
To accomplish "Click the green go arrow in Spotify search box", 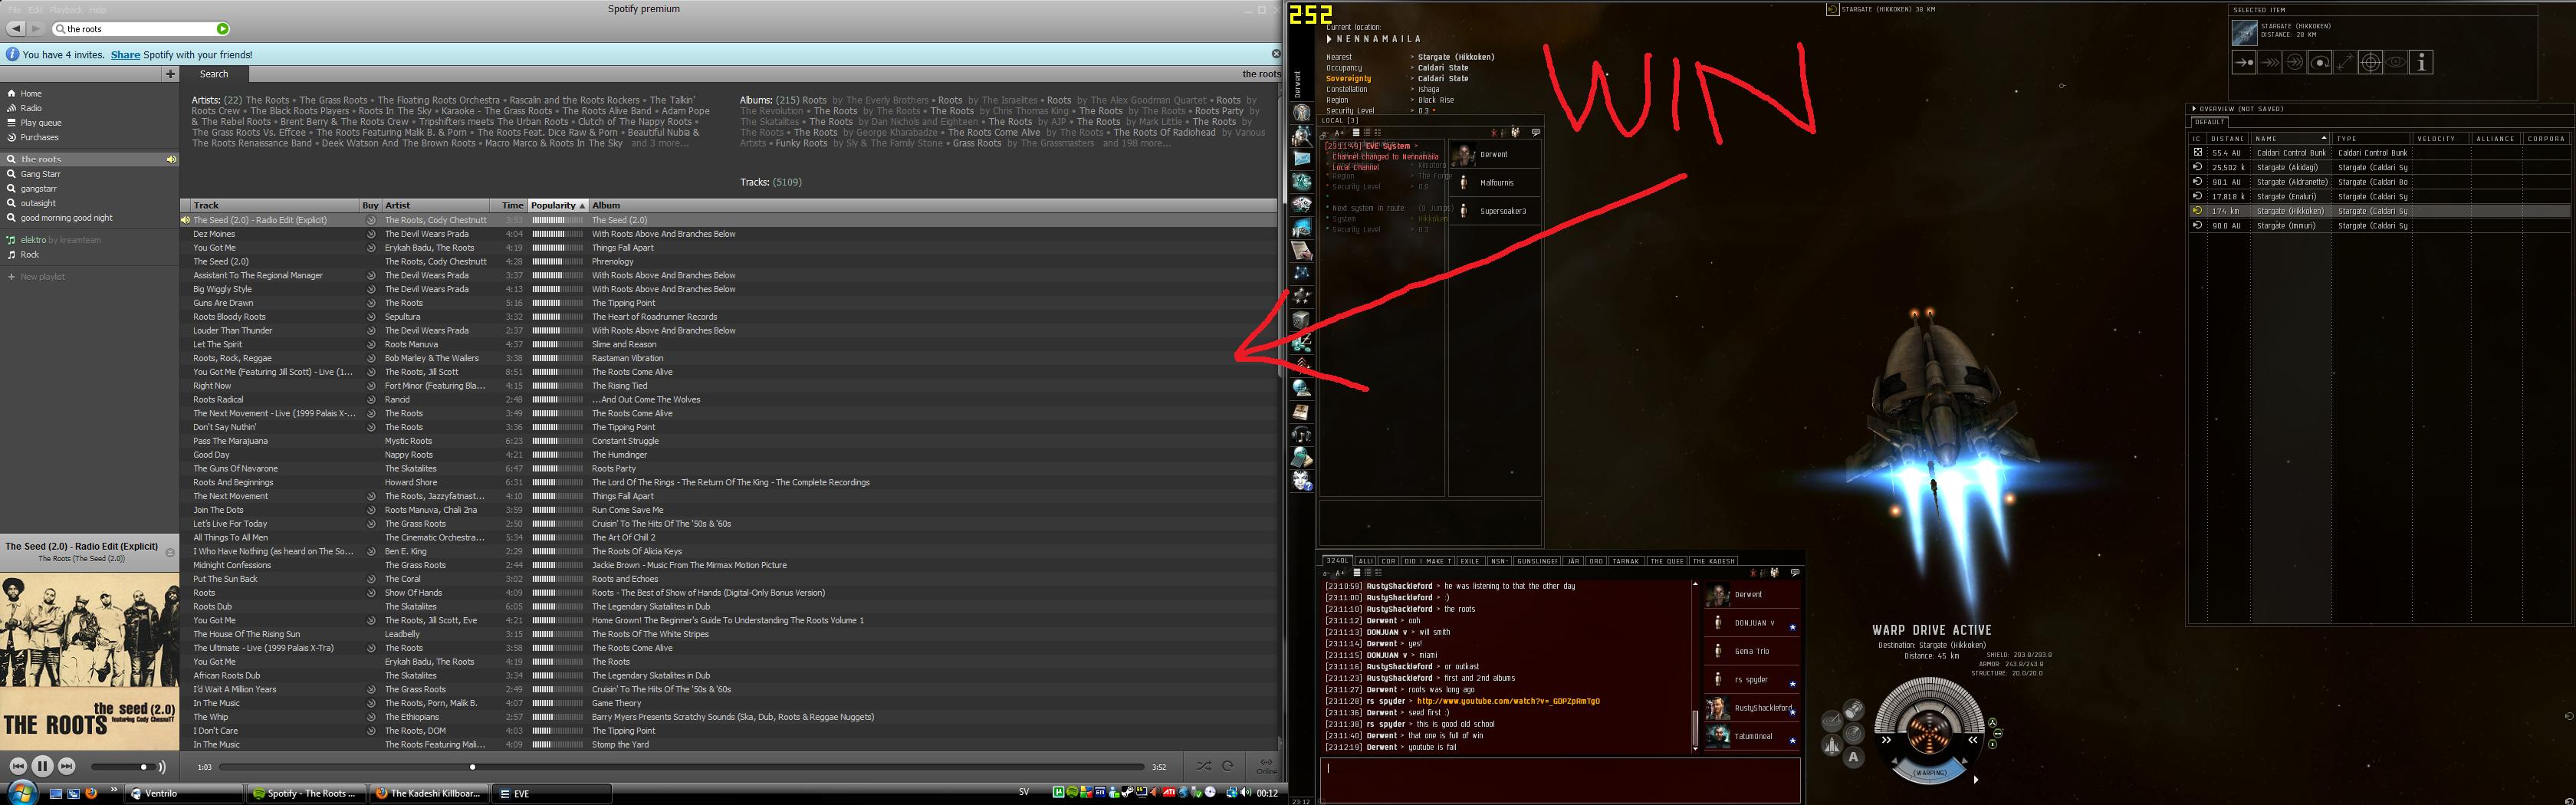I will tap(223, 29).
